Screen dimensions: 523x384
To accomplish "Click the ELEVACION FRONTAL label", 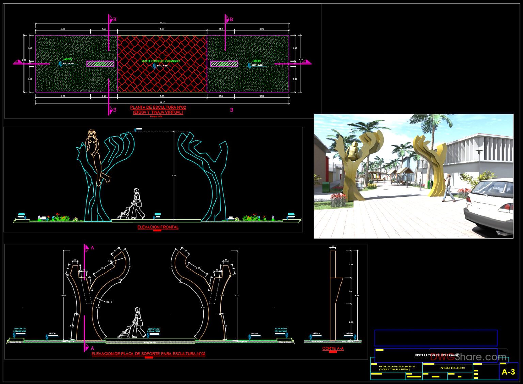I will coord(158,227).
